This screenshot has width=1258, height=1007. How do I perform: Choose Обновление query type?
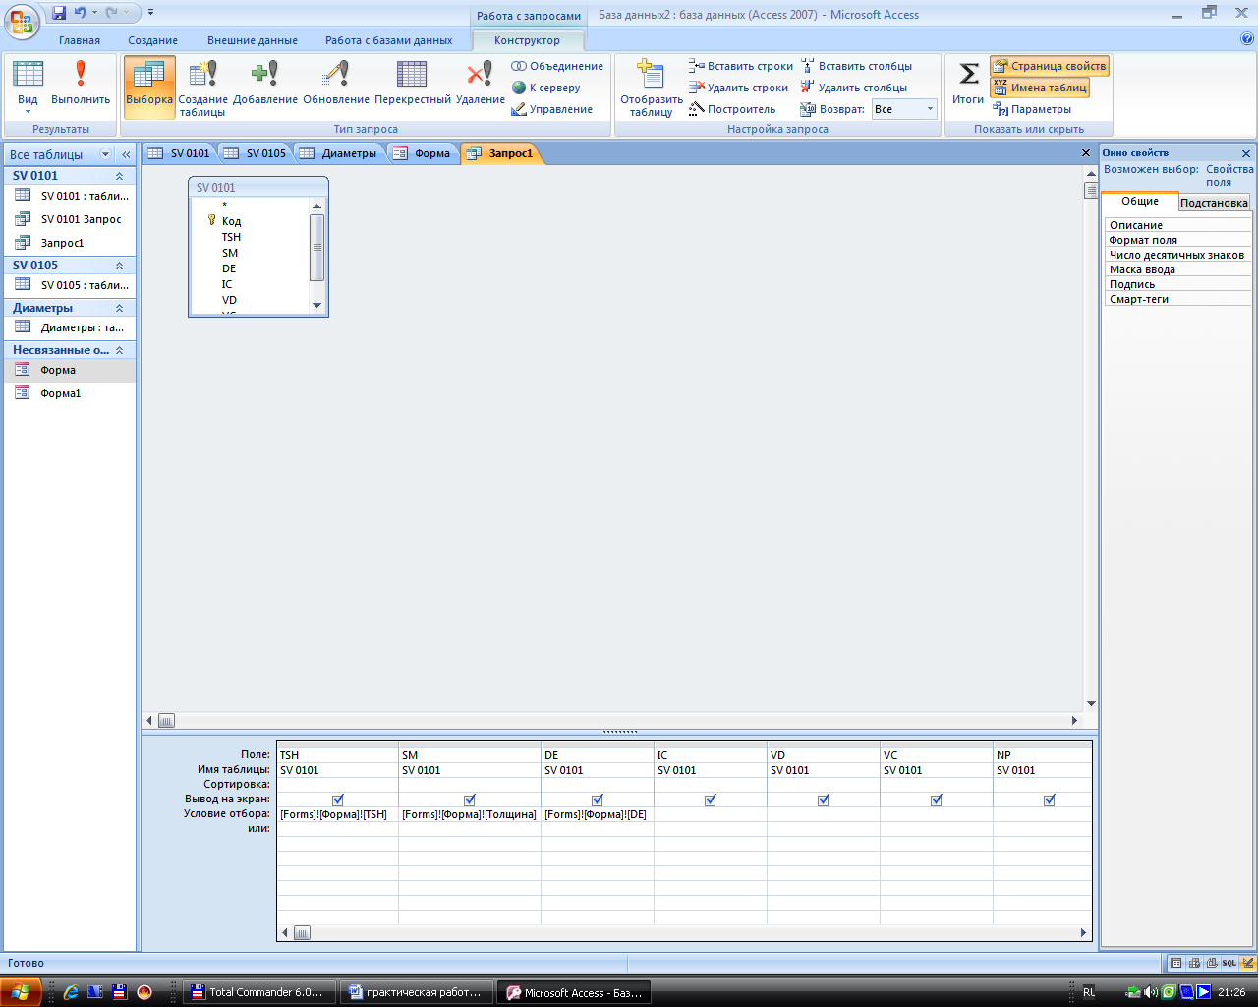click(336, 85)
